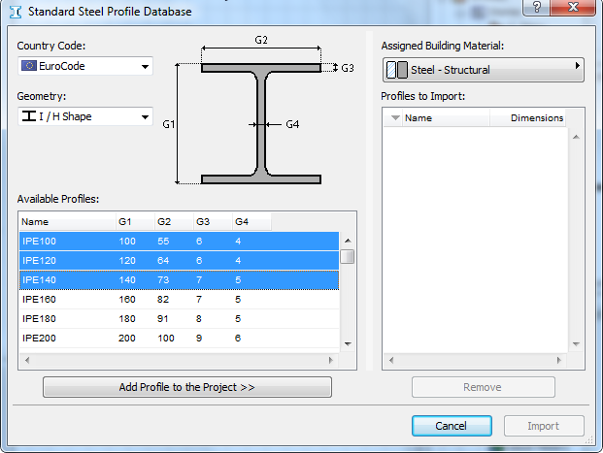The height and width of the screenshot is (453, 603).
Task: Click the Cancel button
Action: coord(452,426)
